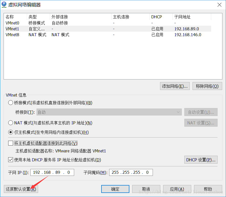This screenshot has height=197, width=226.
Task: Select the 桥接模式 radio button
Action: [10, 103]
